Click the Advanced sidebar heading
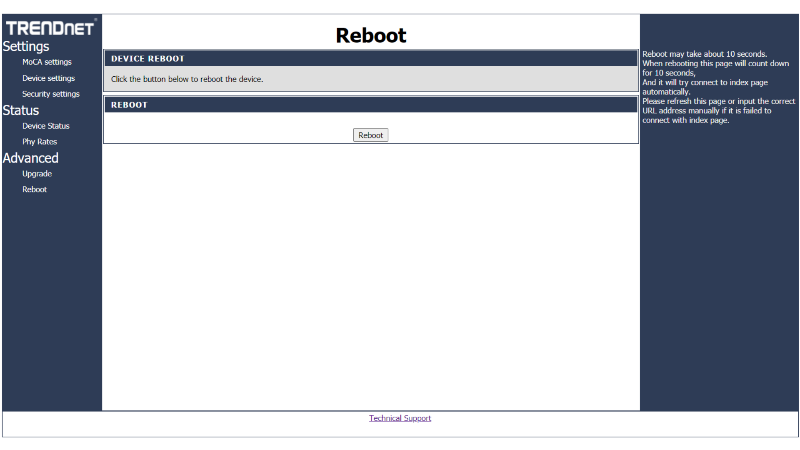The height and width of the screenshot is (450, 800). coord(30,158)
